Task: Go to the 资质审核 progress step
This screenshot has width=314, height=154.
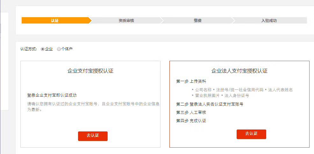Action: 126,20
